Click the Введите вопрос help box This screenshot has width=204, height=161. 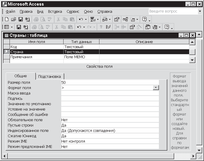coord(173,11)
